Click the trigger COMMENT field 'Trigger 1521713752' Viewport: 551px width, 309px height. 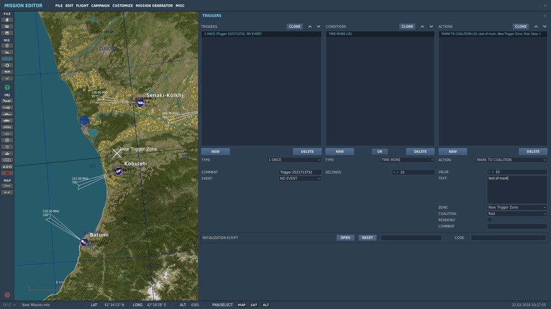pyautogui.click(x=300, y=172)
